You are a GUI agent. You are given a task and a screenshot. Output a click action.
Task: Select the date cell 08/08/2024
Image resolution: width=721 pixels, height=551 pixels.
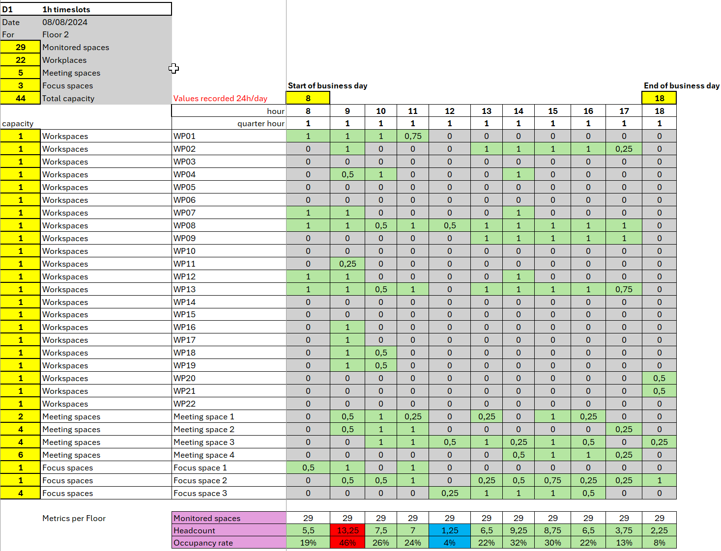[106, 22]
